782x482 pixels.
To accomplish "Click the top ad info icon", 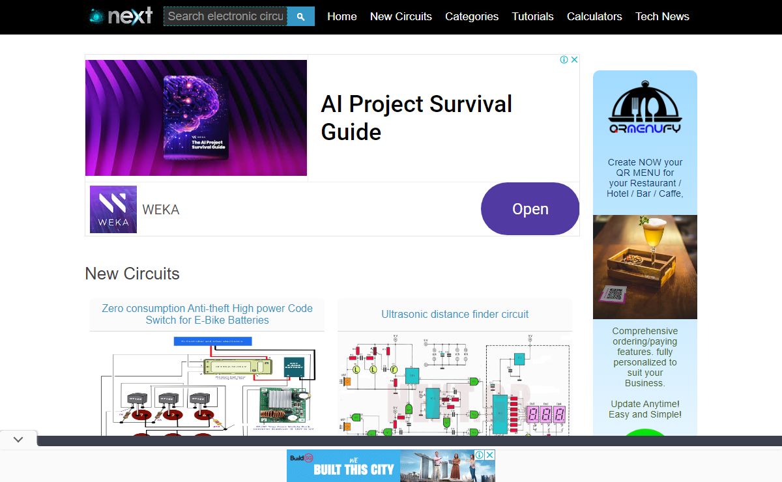I will [x=564, y=59].
